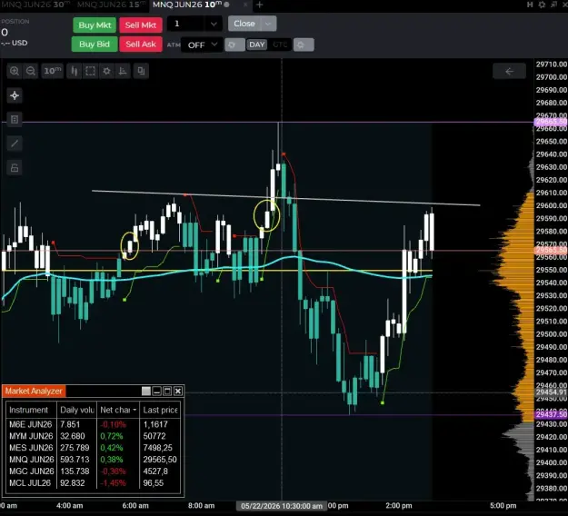Zoom out of the chart
Viewport: 568px width, 516px height.
coord(31,71)
